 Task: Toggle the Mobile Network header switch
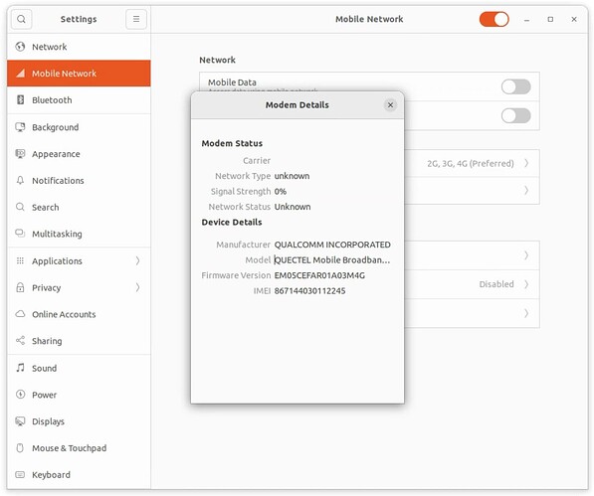pyautogui.click(x=494, y=19)
